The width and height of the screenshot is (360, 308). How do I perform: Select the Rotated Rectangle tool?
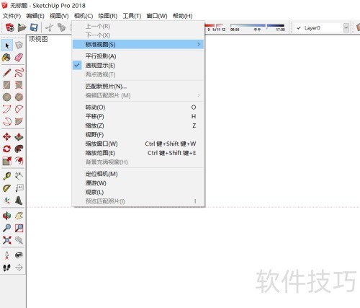pos(19,85)
